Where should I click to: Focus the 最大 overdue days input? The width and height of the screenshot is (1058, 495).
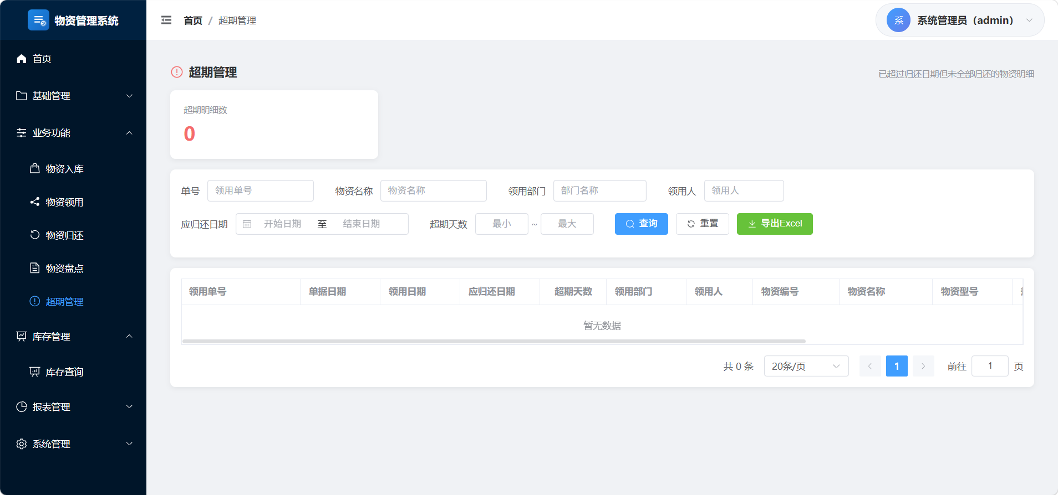click(567, 224)
